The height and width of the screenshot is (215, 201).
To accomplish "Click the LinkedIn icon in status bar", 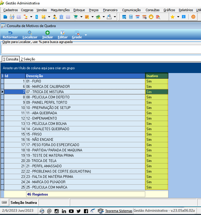I will [x=64, y=211].
